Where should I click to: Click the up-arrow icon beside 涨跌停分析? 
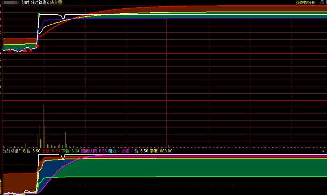(321, 2)
